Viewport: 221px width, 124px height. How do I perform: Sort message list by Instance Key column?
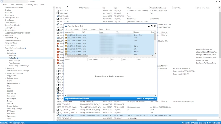[73, 32]
